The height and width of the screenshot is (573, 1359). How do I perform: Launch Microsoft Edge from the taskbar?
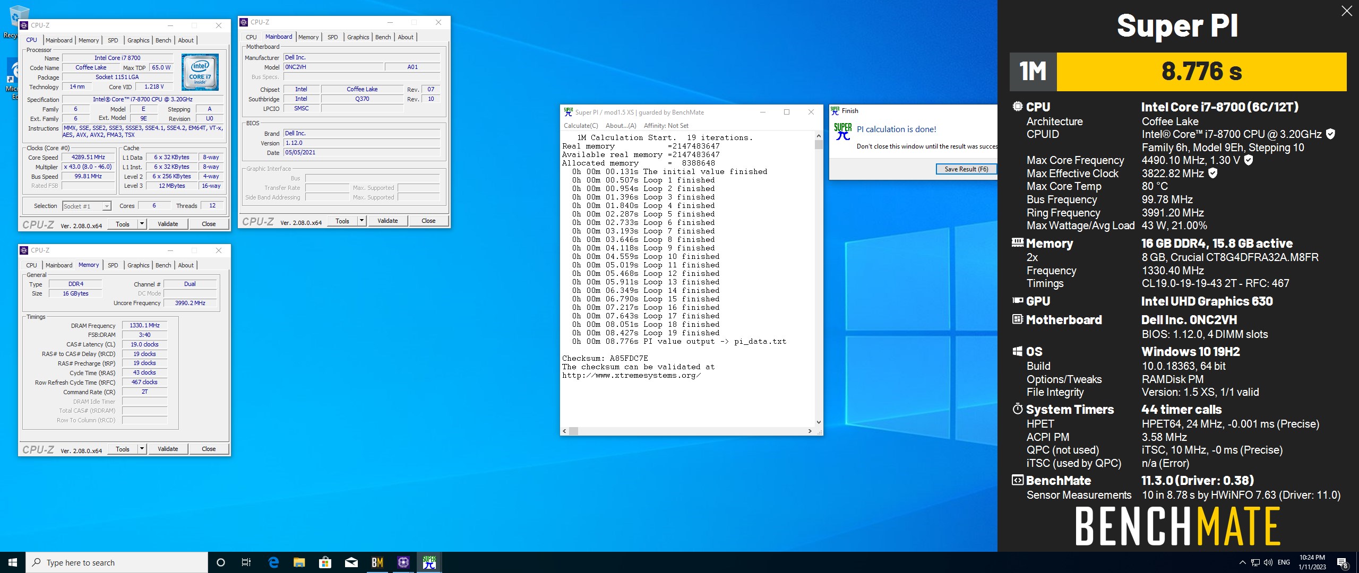(x=273, y=562)
